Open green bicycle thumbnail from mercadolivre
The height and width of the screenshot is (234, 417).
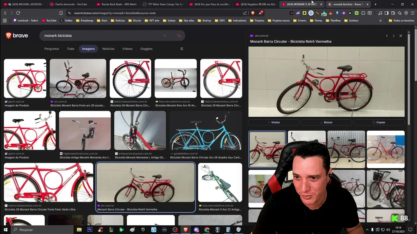[220, 182]
